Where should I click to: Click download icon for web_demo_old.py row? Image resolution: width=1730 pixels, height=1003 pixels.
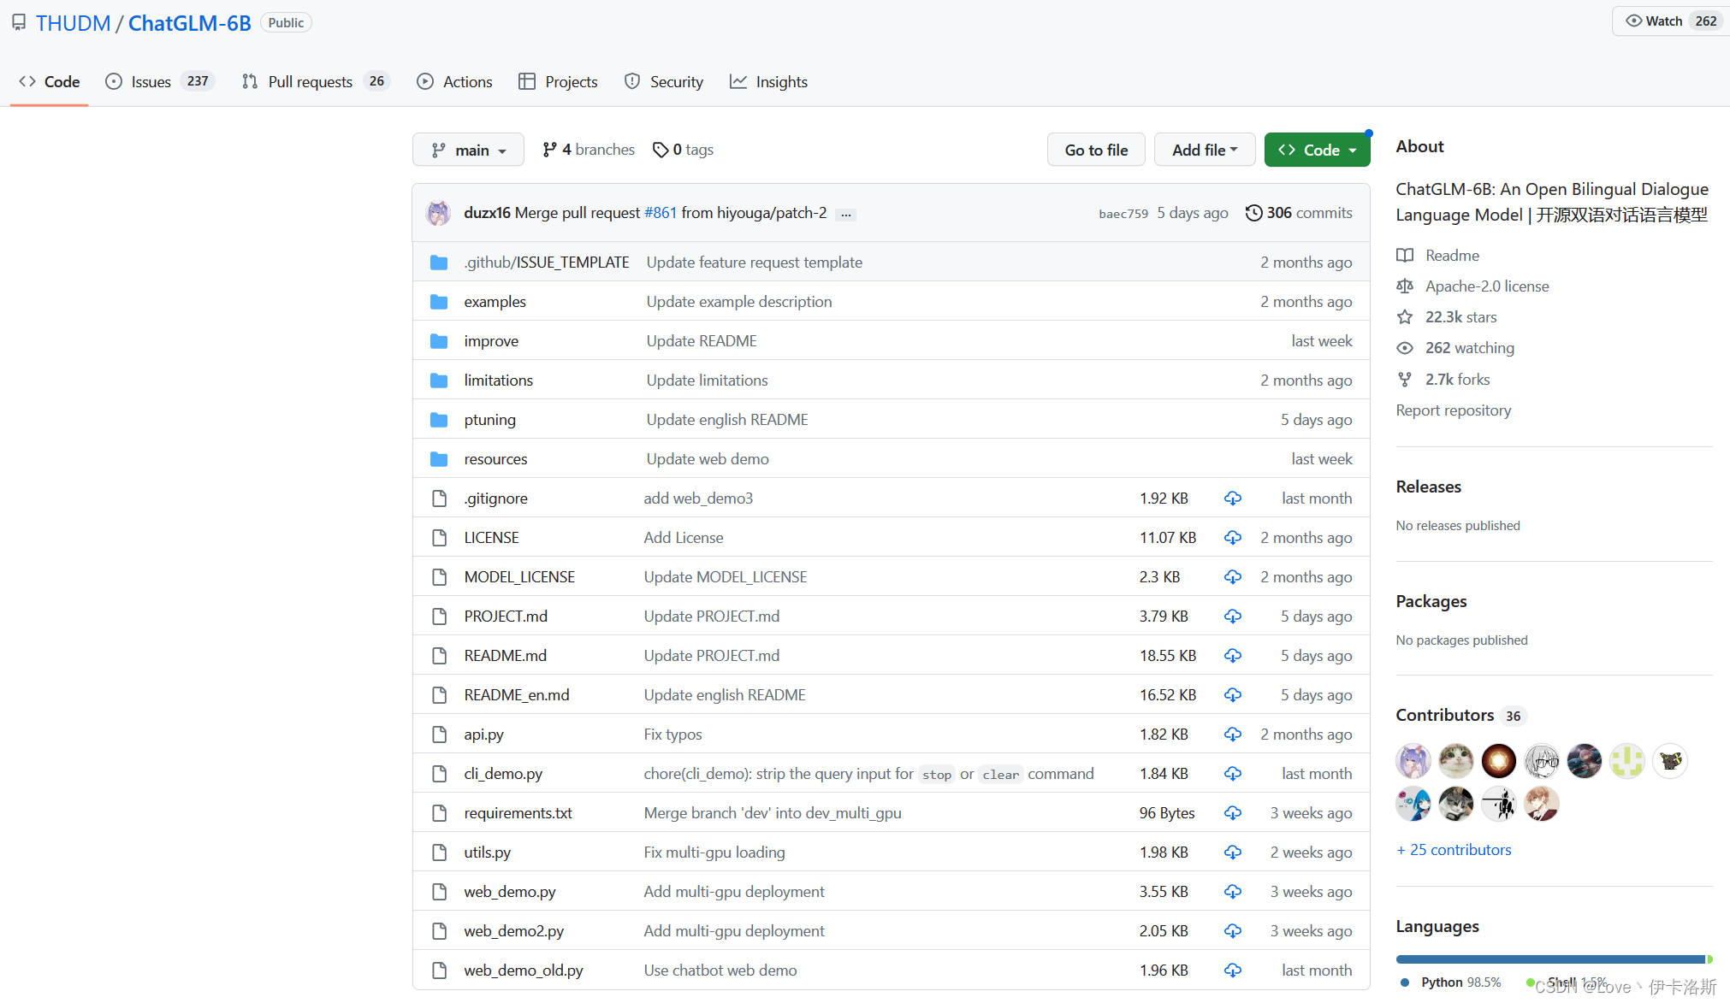[x=1232, y=971]
